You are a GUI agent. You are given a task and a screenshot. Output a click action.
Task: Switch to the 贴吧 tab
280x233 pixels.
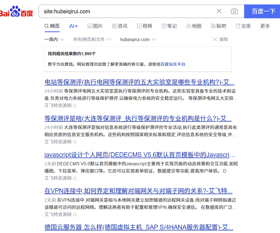tap(218, 26)
